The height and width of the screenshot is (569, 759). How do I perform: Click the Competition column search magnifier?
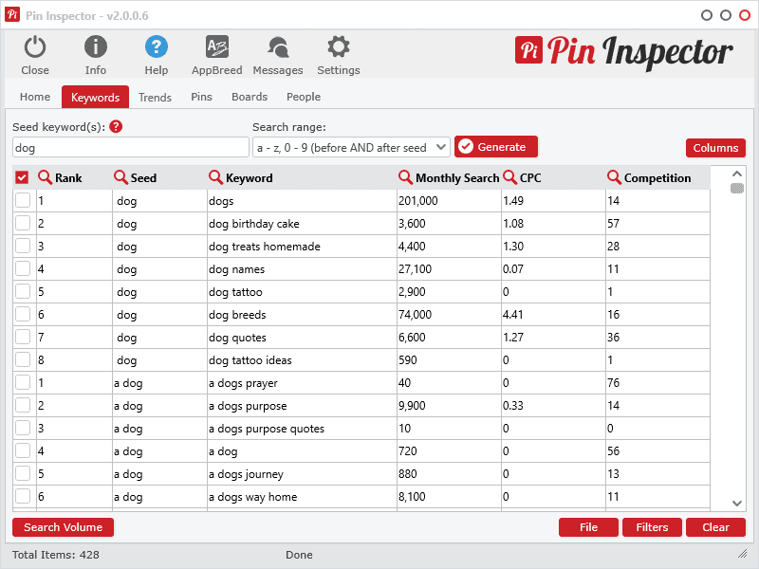(x=614, y=177)
